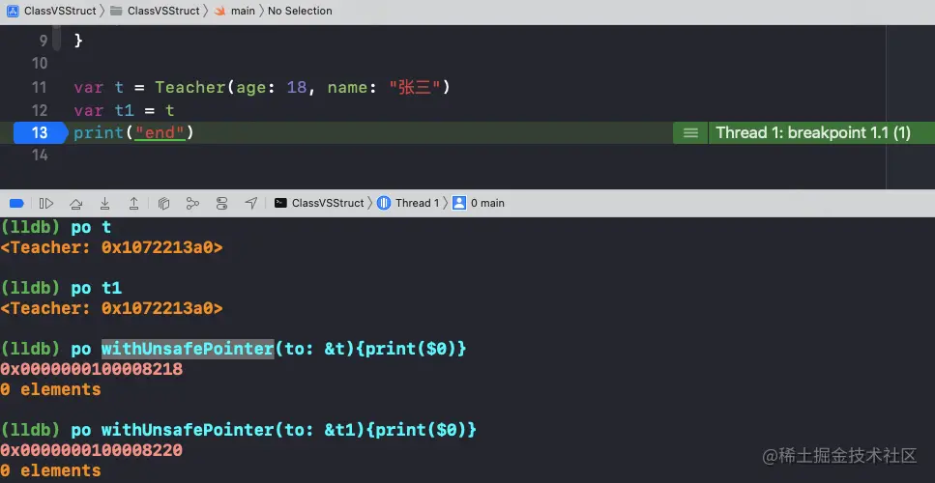Open Environment Overrides toggles icon
This screenshot has width=935, height=483.
221,203
